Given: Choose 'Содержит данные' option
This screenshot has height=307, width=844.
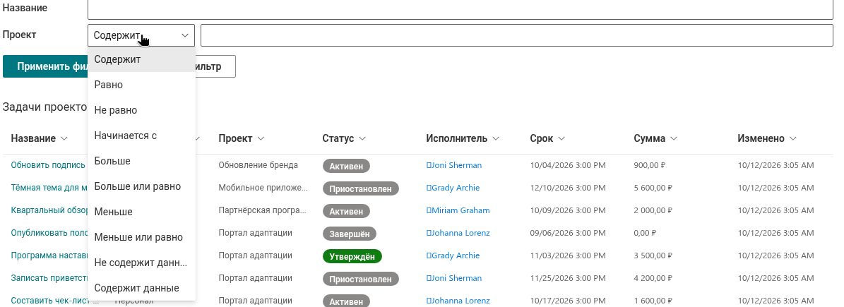Looking at the screenshot, I should [141, 288].
